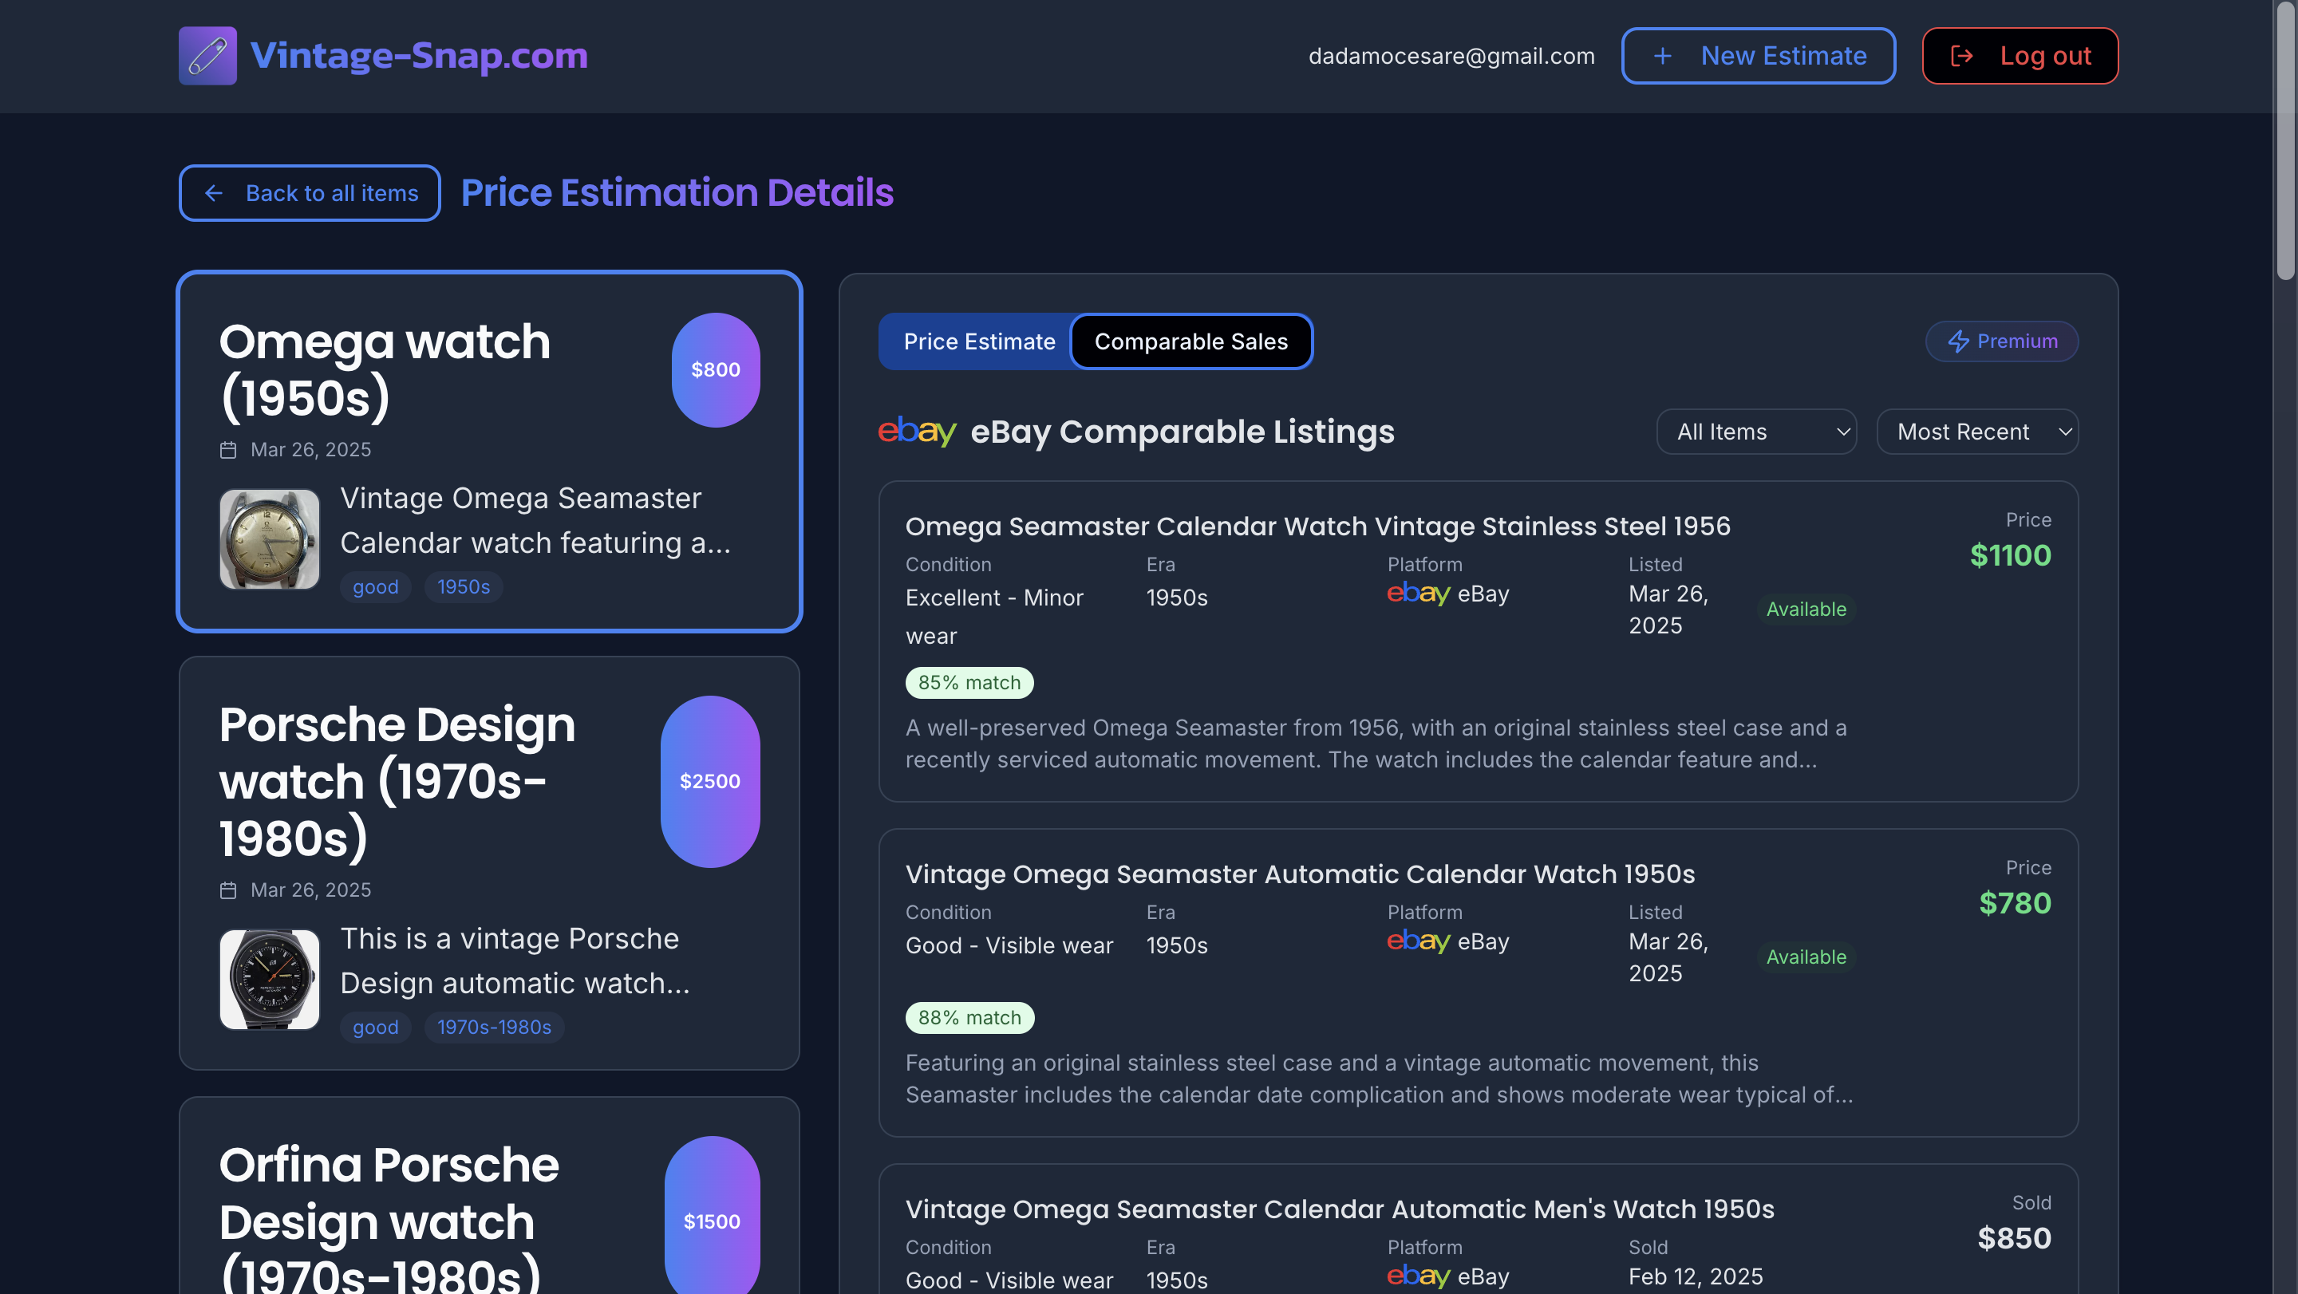Click the Omega watch thumbnail image
The height and width of the screenshot is (1294, 2298).
click(x=270, y=539)
